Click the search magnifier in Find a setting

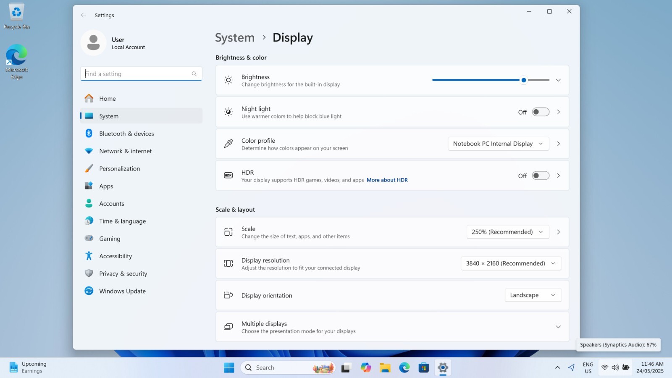(x=194, y=74)
